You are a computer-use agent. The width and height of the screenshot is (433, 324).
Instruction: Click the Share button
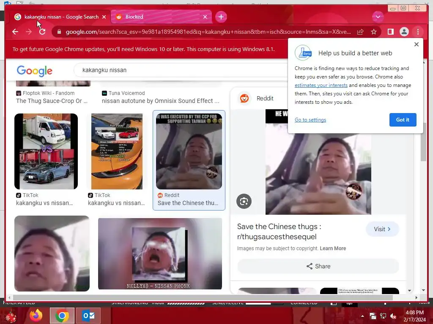[x=318, y=266]
